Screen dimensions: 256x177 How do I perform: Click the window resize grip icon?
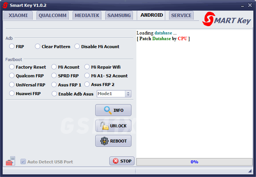[250, 171]
